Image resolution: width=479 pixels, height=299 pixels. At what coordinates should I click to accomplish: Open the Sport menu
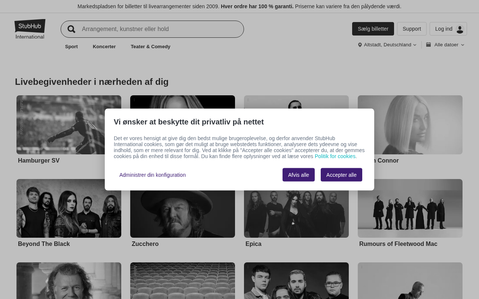71,47
